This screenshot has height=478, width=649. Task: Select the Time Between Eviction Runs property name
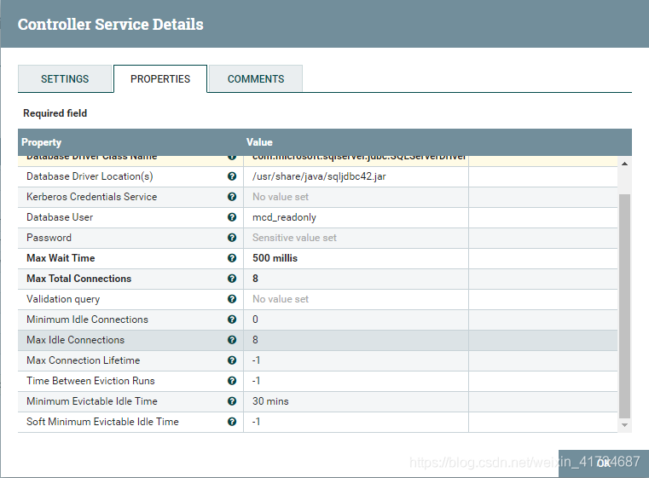[90, 381]
